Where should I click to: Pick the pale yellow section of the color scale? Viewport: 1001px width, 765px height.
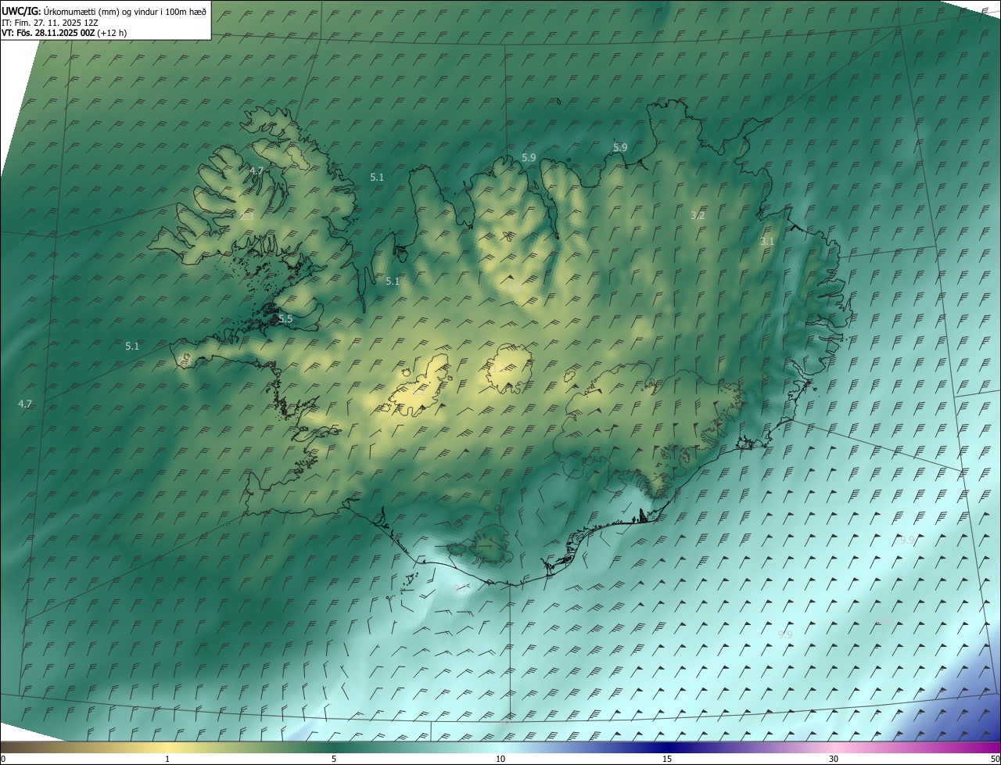[167, 747]
